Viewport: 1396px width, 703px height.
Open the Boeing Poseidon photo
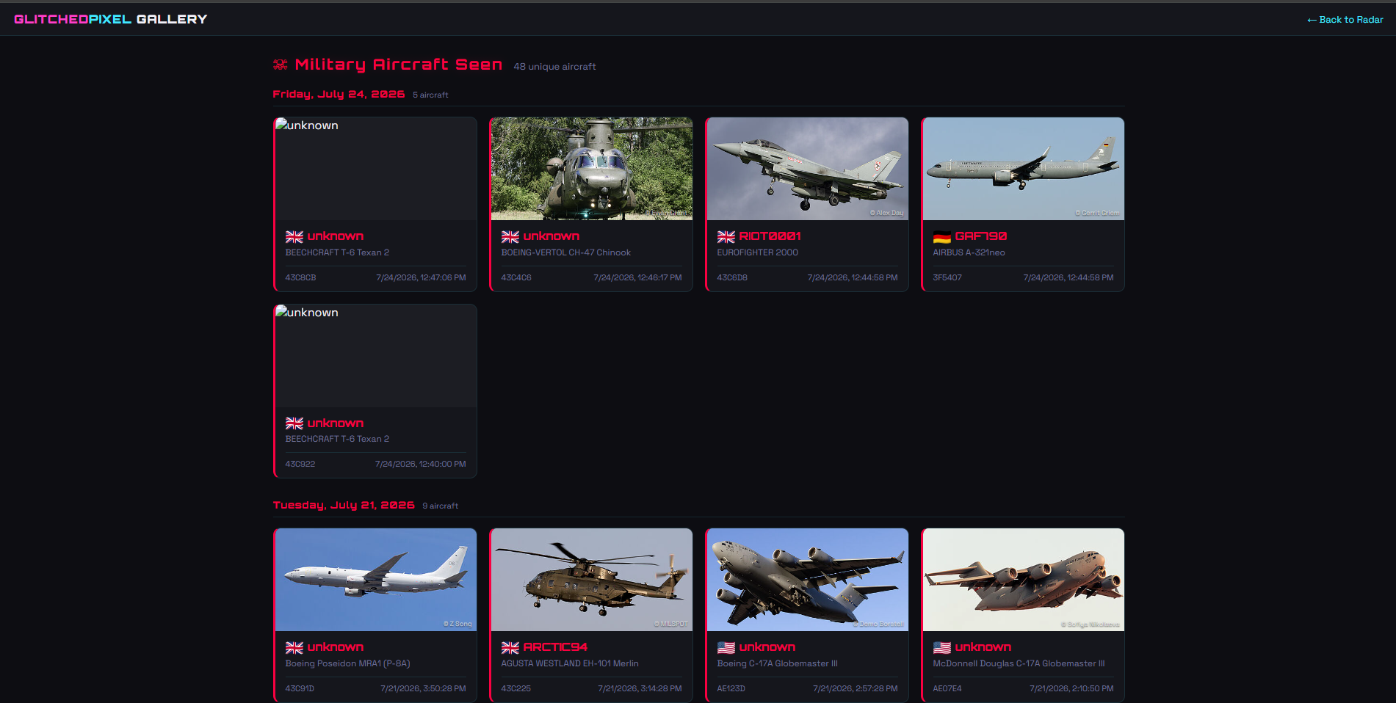point(376,580)
